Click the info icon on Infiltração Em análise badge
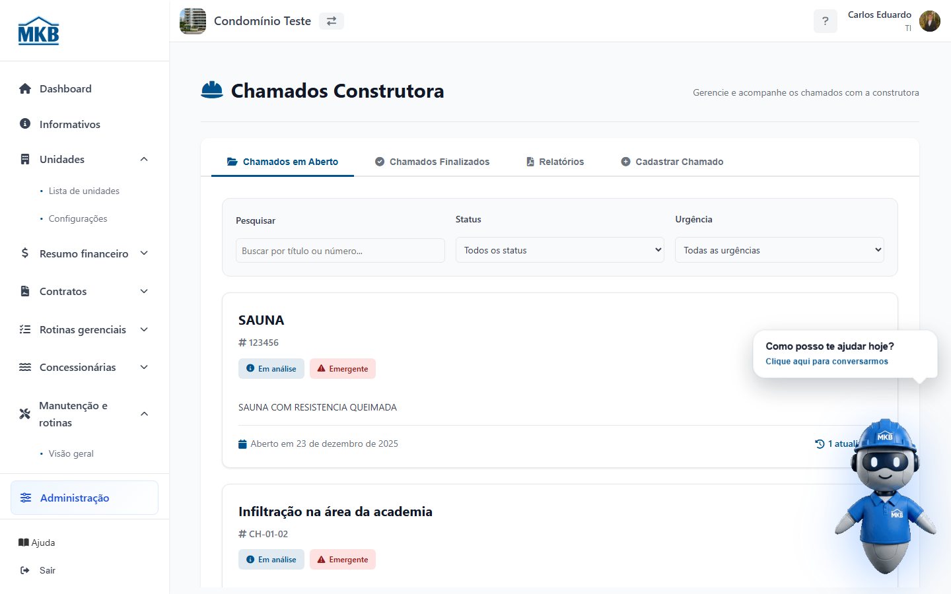Image resolution: width=951 pixels, height=594 pixels. coord(250,559)
